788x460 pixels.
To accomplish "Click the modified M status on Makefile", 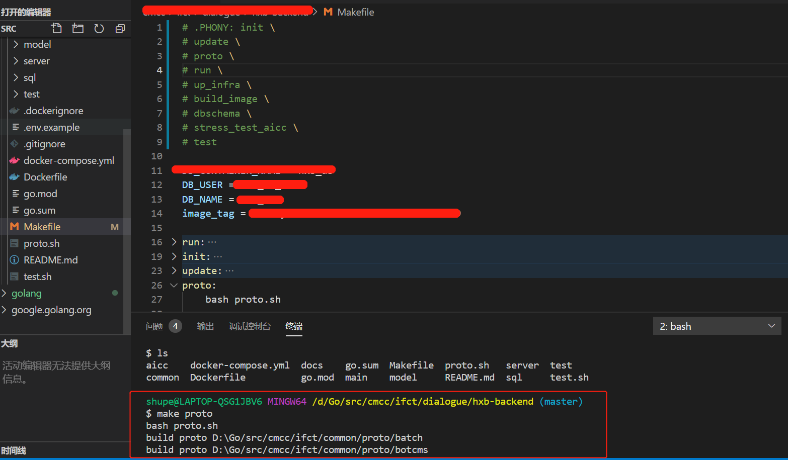I will pyautogui.click(x=115, y=227).
